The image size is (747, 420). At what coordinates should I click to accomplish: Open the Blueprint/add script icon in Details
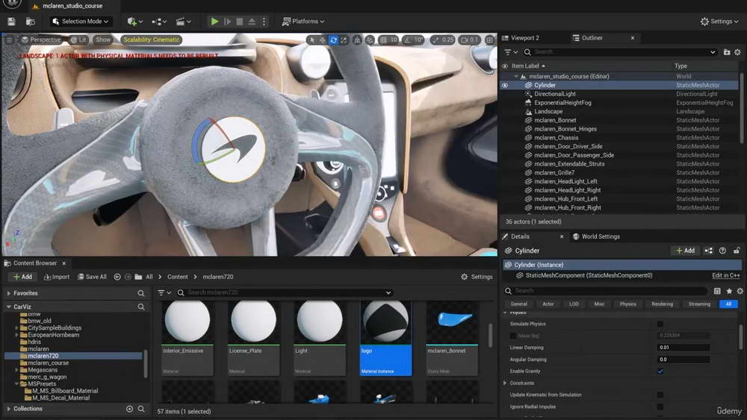709,251
